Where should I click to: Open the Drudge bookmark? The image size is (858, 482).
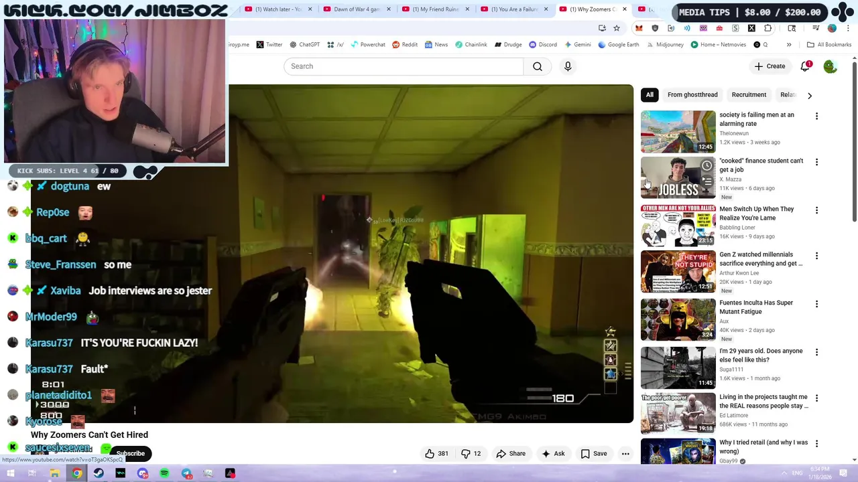click(508, 45)
